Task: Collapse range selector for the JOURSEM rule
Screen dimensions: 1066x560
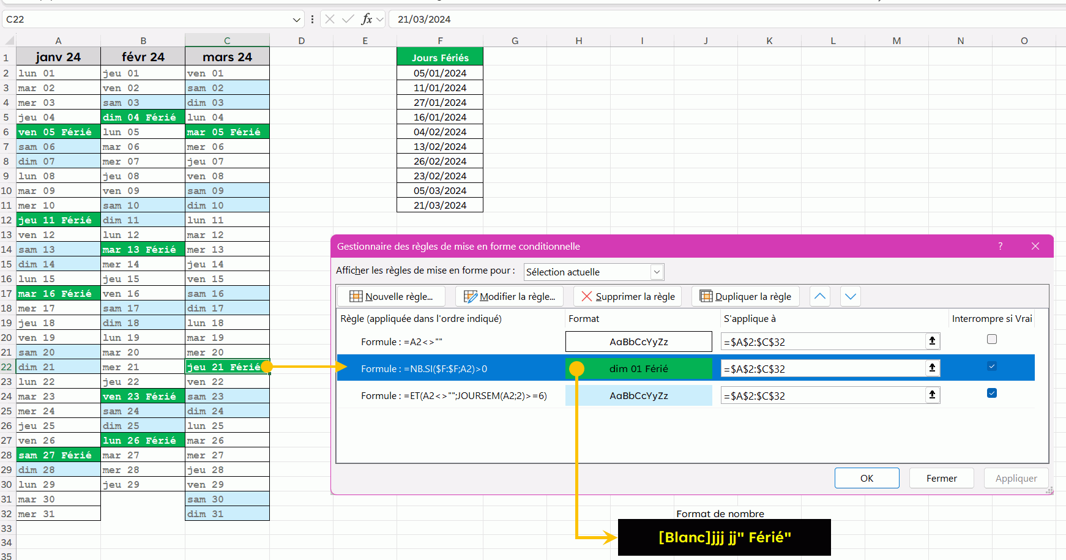Action: tap(932, 395)
